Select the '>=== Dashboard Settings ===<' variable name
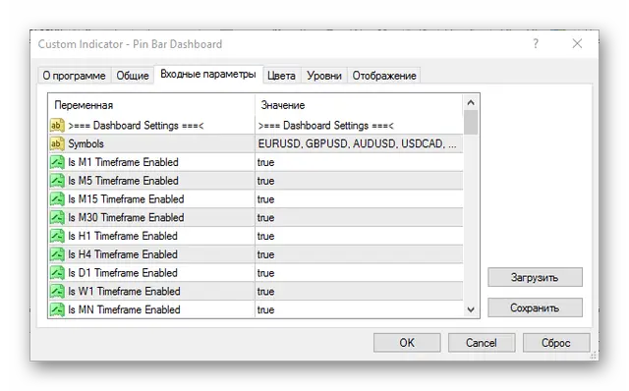Screen dimensions: 629x391 136,126
